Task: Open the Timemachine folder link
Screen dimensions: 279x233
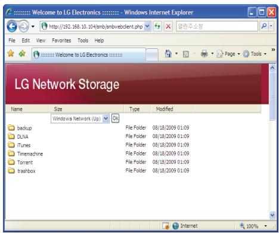Action: tap(30, 154)
